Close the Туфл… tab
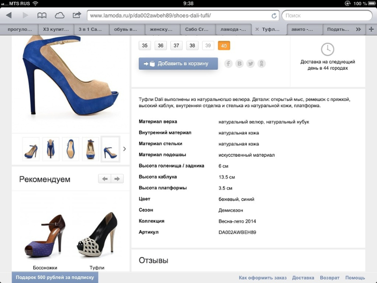Viewport: 377px width, 283px height. 257,29
